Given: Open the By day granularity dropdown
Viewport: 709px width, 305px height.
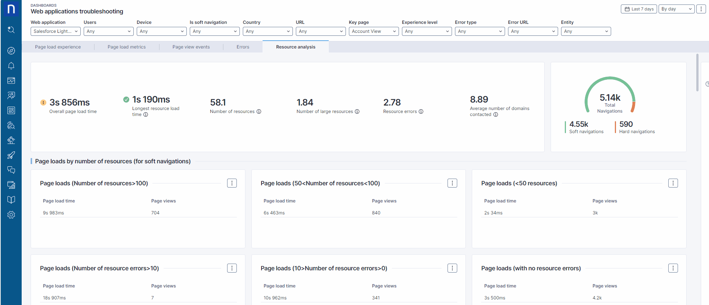Looking at the screenshot, I should tap(677, 9).
